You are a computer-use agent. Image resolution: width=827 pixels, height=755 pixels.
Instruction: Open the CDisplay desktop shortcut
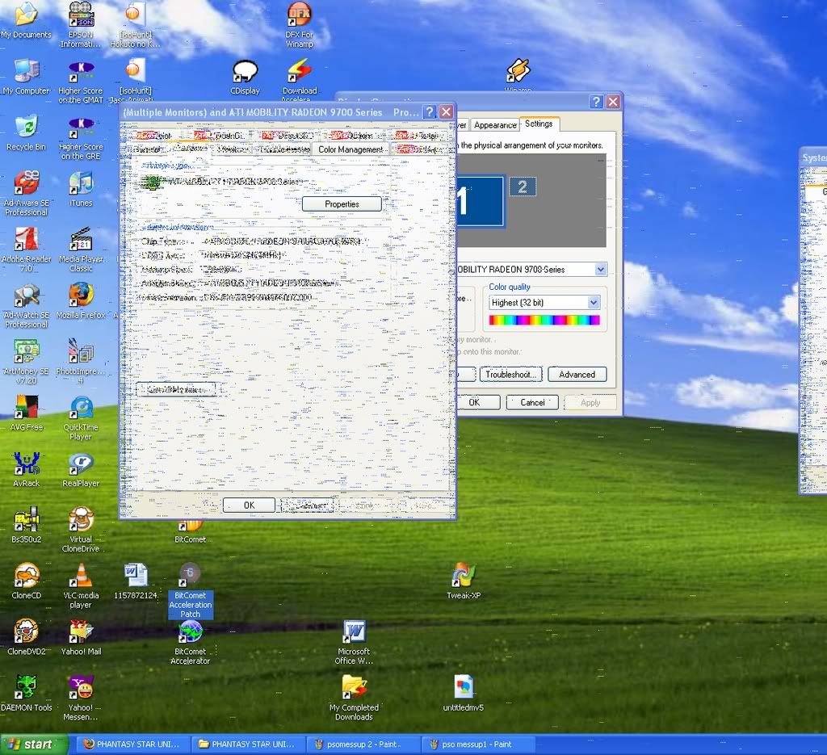[246, 77]
